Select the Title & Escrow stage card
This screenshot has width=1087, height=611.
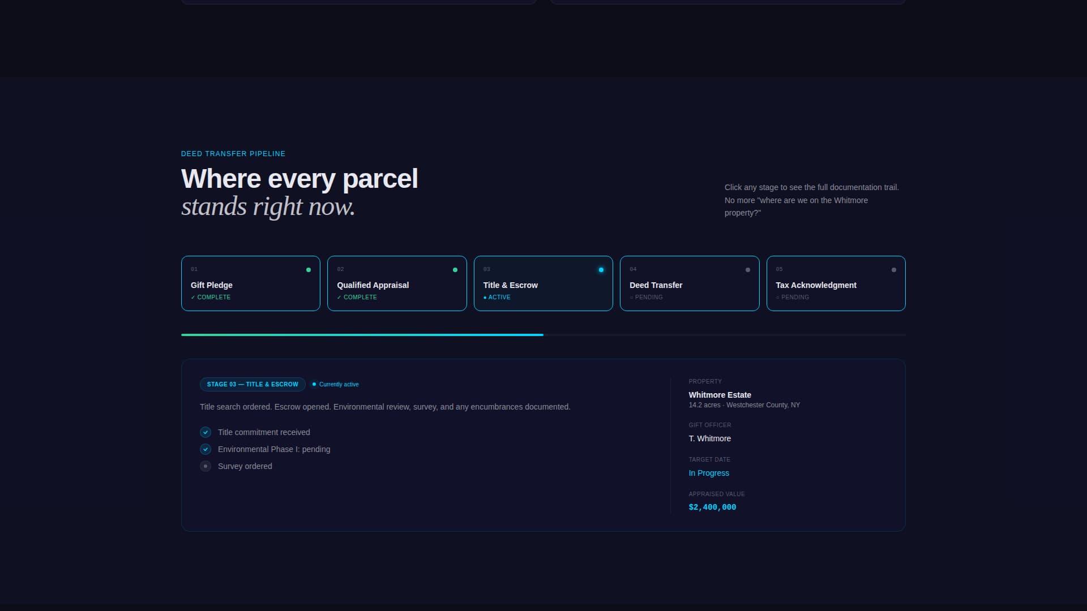543,283
